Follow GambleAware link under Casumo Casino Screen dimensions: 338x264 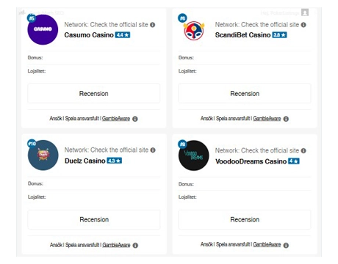pos(116,119)
